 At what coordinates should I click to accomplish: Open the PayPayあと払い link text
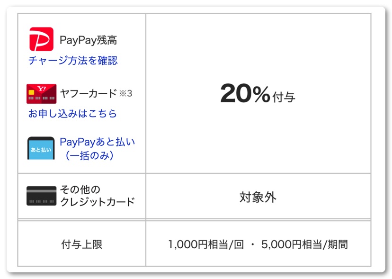pyautogui.click(x=97, y=142)
